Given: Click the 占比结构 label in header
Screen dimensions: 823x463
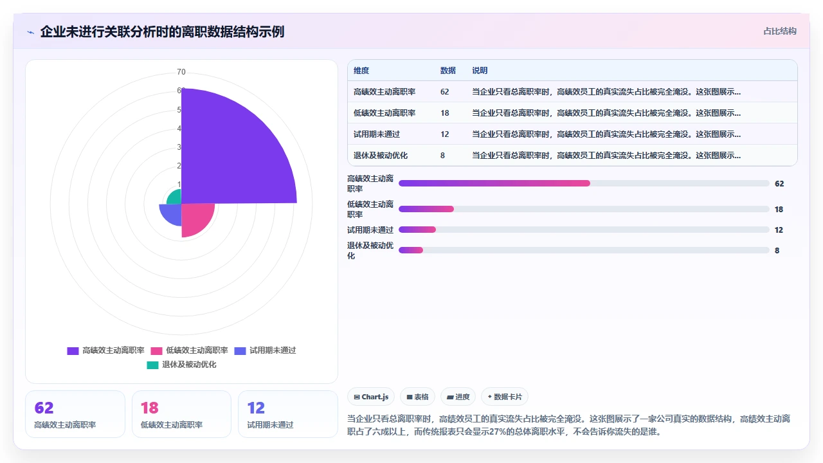Looking at the screenshot, I should coord(779,31).
